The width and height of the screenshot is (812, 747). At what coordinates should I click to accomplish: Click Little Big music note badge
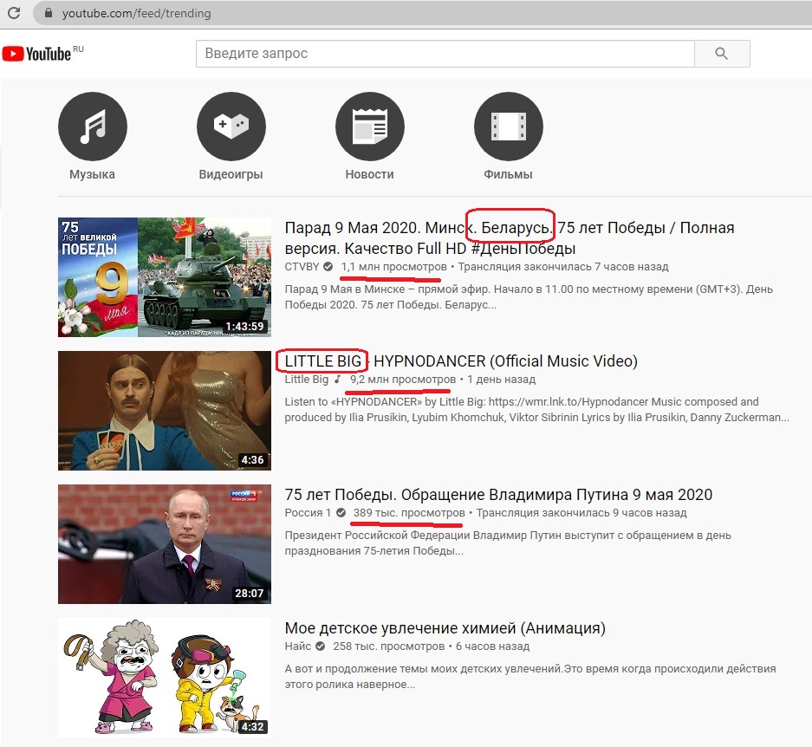click(x=337, y=380)
